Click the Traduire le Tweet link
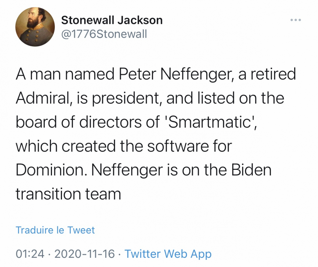The image size is (318, 267). pos(55,230)
